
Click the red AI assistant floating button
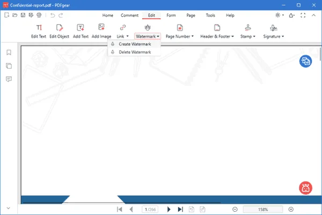click(305, 188)
